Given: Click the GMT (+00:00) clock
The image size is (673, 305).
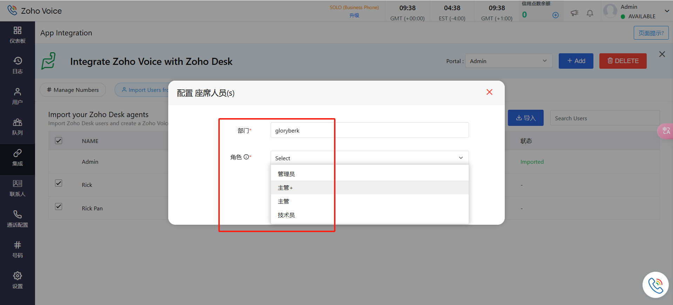Looking at the screenshot, I should [x=407, y=13].
